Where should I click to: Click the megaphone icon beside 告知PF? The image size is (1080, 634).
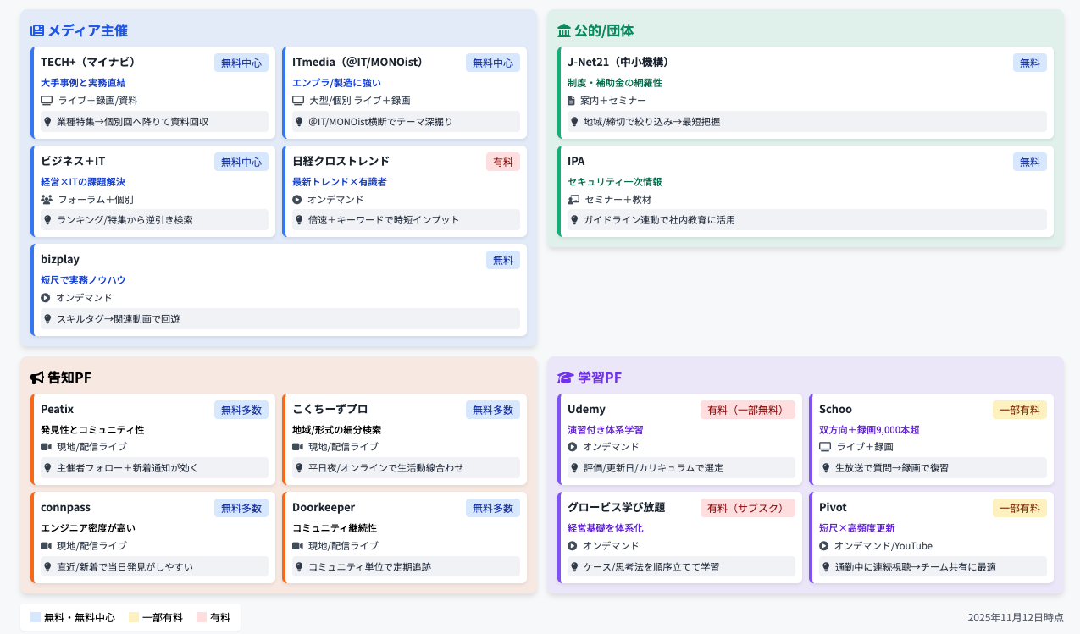pos(37,378)
